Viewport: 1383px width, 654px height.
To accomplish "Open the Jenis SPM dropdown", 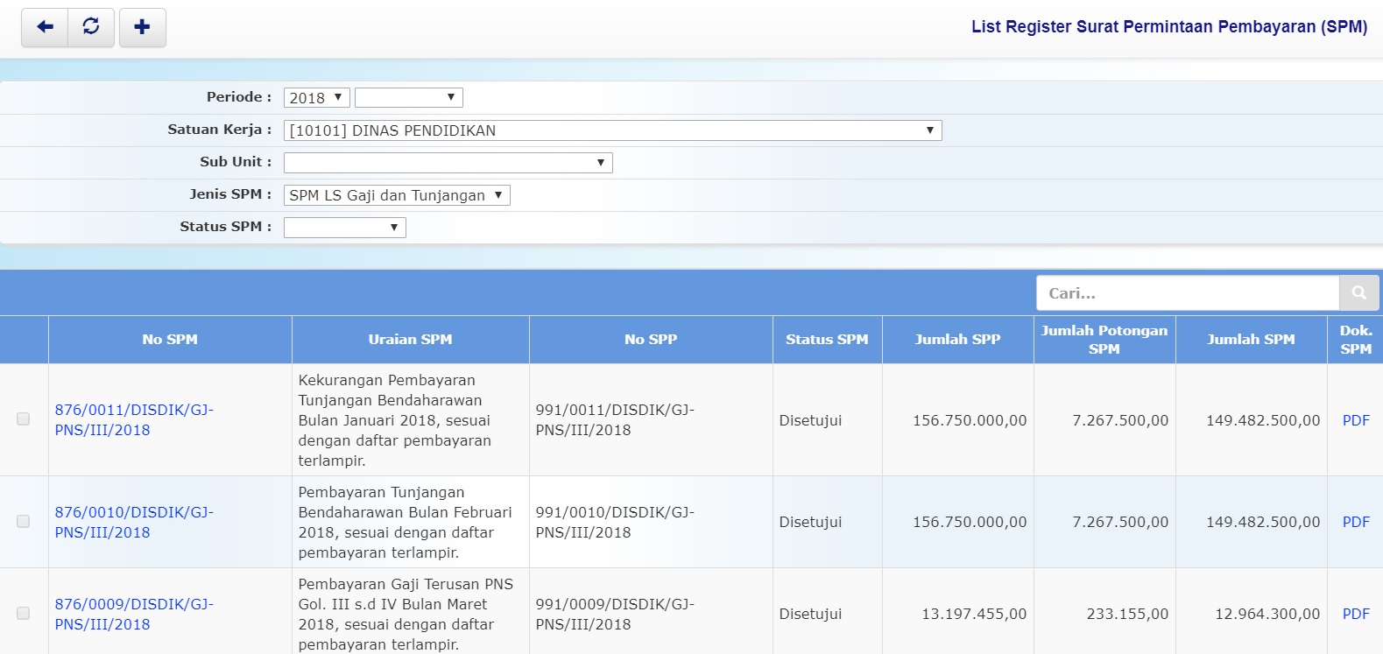I will pos(397,195).
